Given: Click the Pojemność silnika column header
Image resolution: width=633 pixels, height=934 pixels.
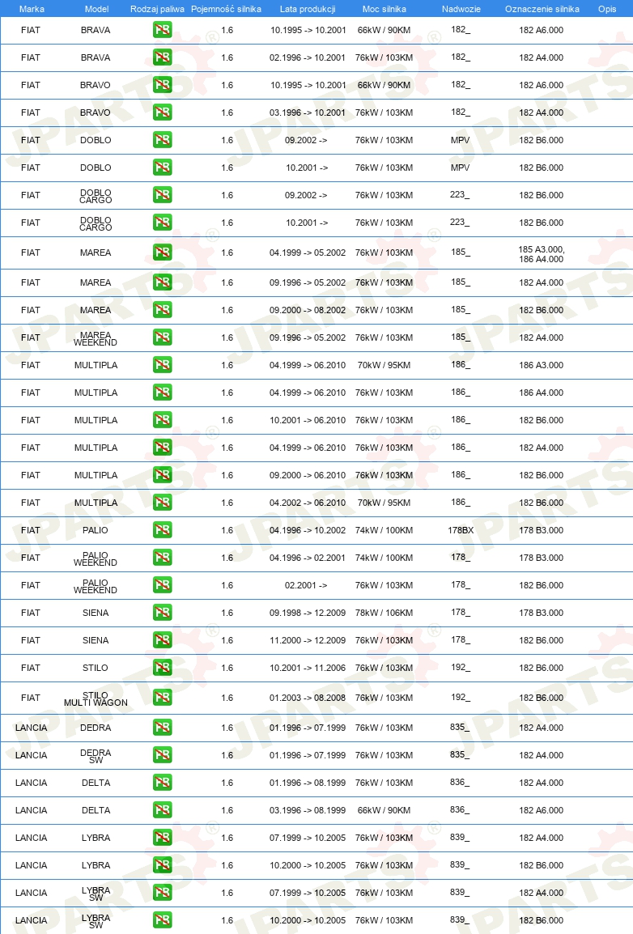Looking at the screenshot, I should tap(227, 9).
